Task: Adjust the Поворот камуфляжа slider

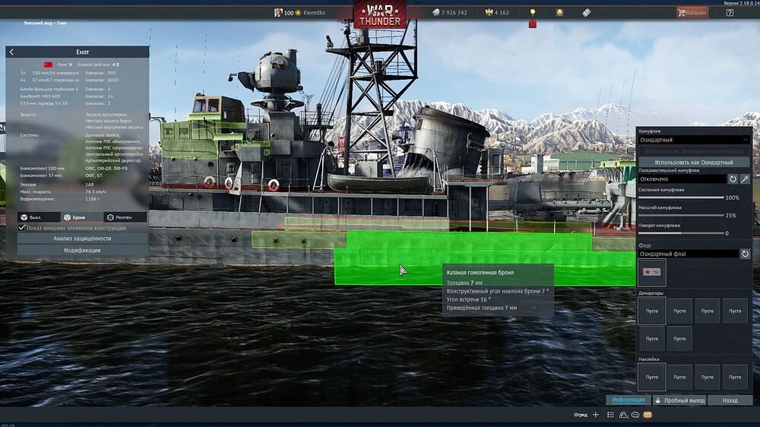Action: point(681,233)
